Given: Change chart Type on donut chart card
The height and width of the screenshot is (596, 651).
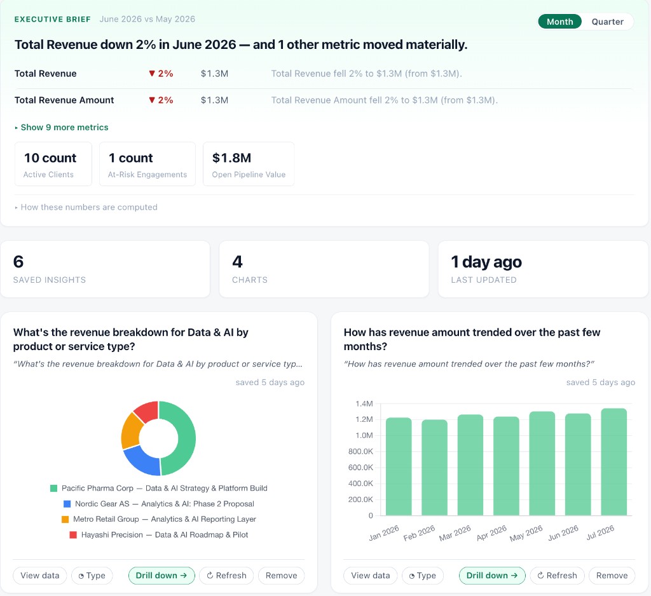Looking at the screenshot, I should (92, 576).
